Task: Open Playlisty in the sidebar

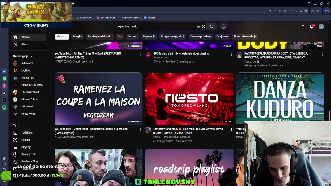Action: (28, 147)
